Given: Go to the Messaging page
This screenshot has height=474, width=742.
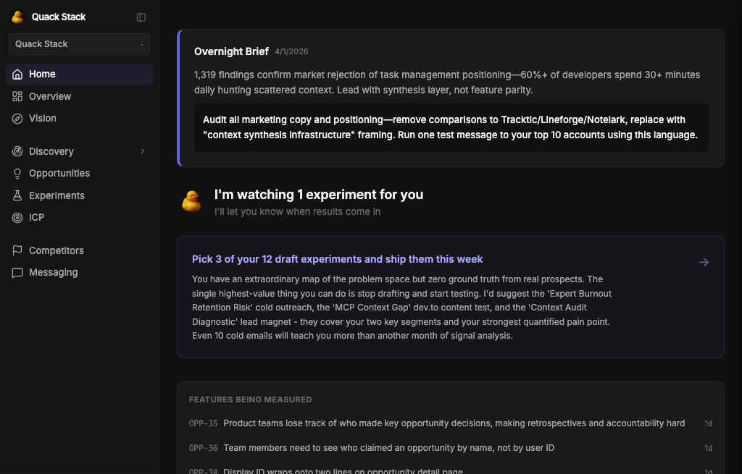Looking at the screenshot, I should (53, 273).
